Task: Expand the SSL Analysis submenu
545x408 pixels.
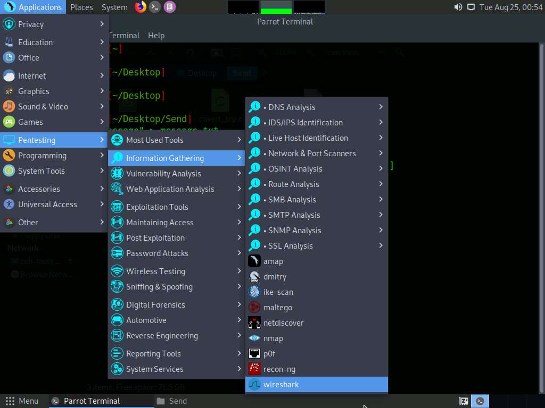Action: [x=316, y=245]
